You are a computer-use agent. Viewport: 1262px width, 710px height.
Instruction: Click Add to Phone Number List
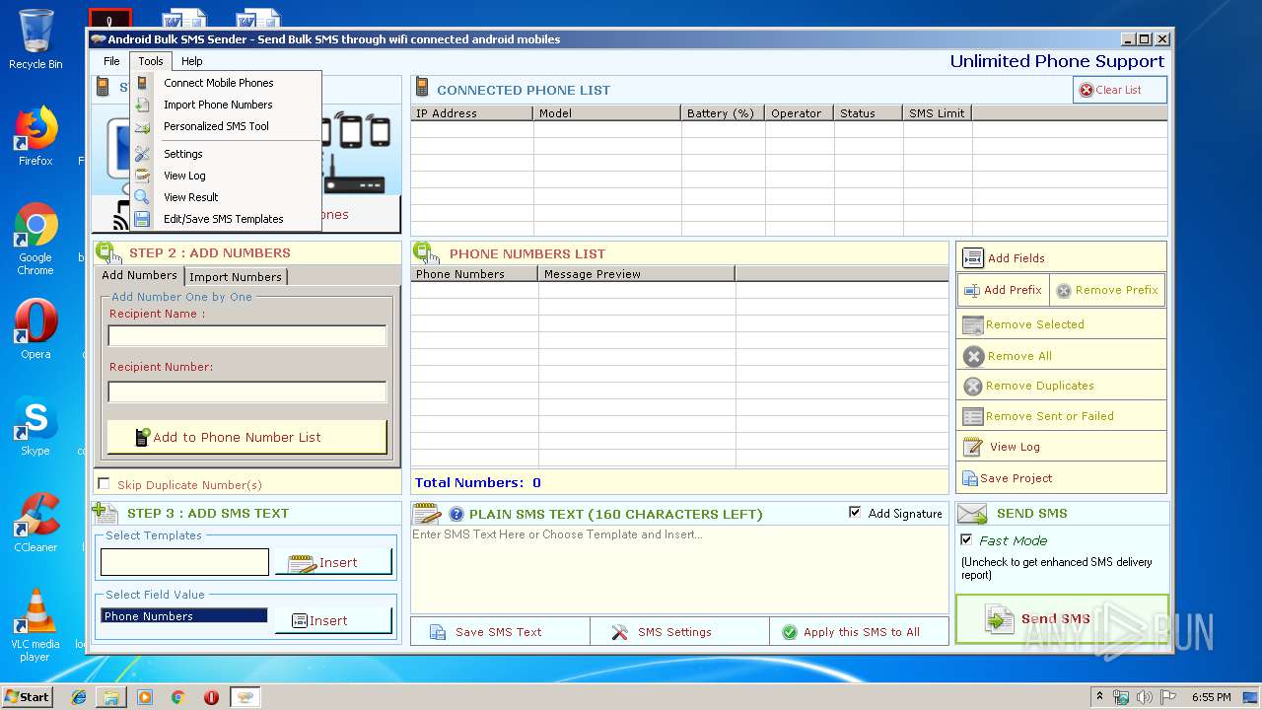pyautogui.click(x=246, y=437)
